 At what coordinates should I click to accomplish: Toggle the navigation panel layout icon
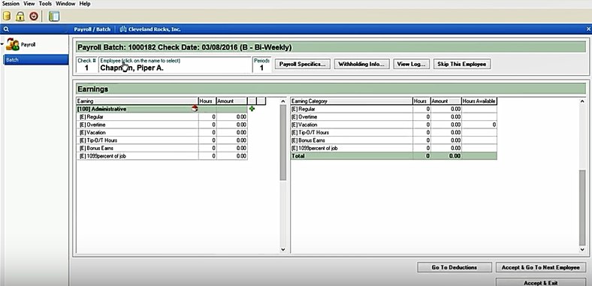(x=54, y=17)
